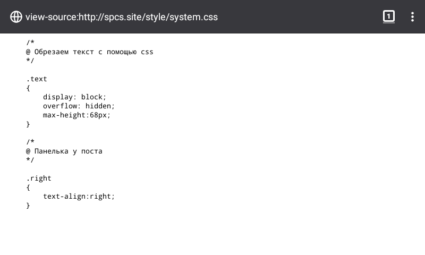Click the Russian comment mentioning css

coord(90,52)
